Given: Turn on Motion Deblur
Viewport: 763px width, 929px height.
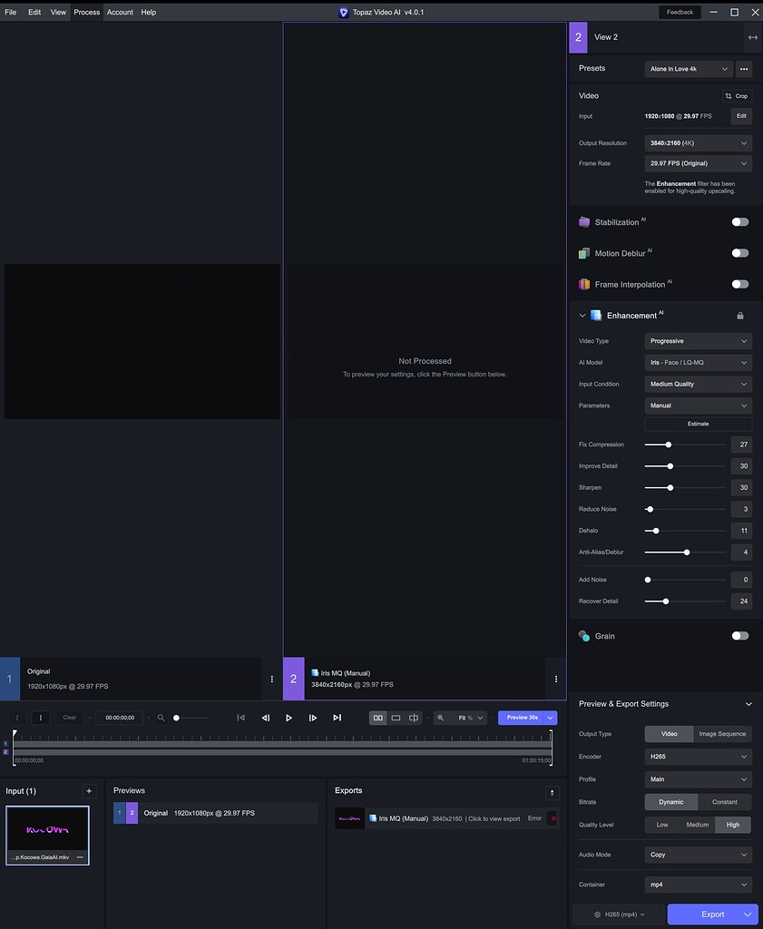Looking at the screenshot, I should [739, 252].
